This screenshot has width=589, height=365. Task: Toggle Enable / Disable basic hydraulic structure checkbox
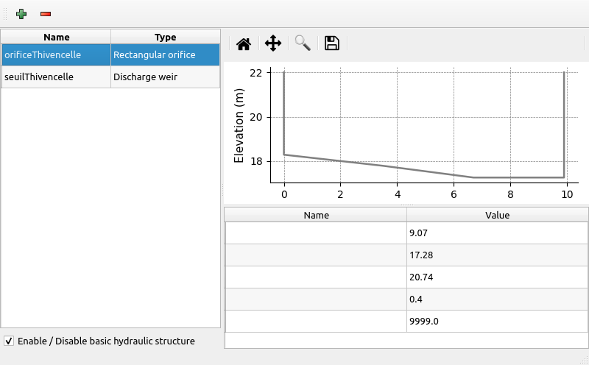(9, 341)
